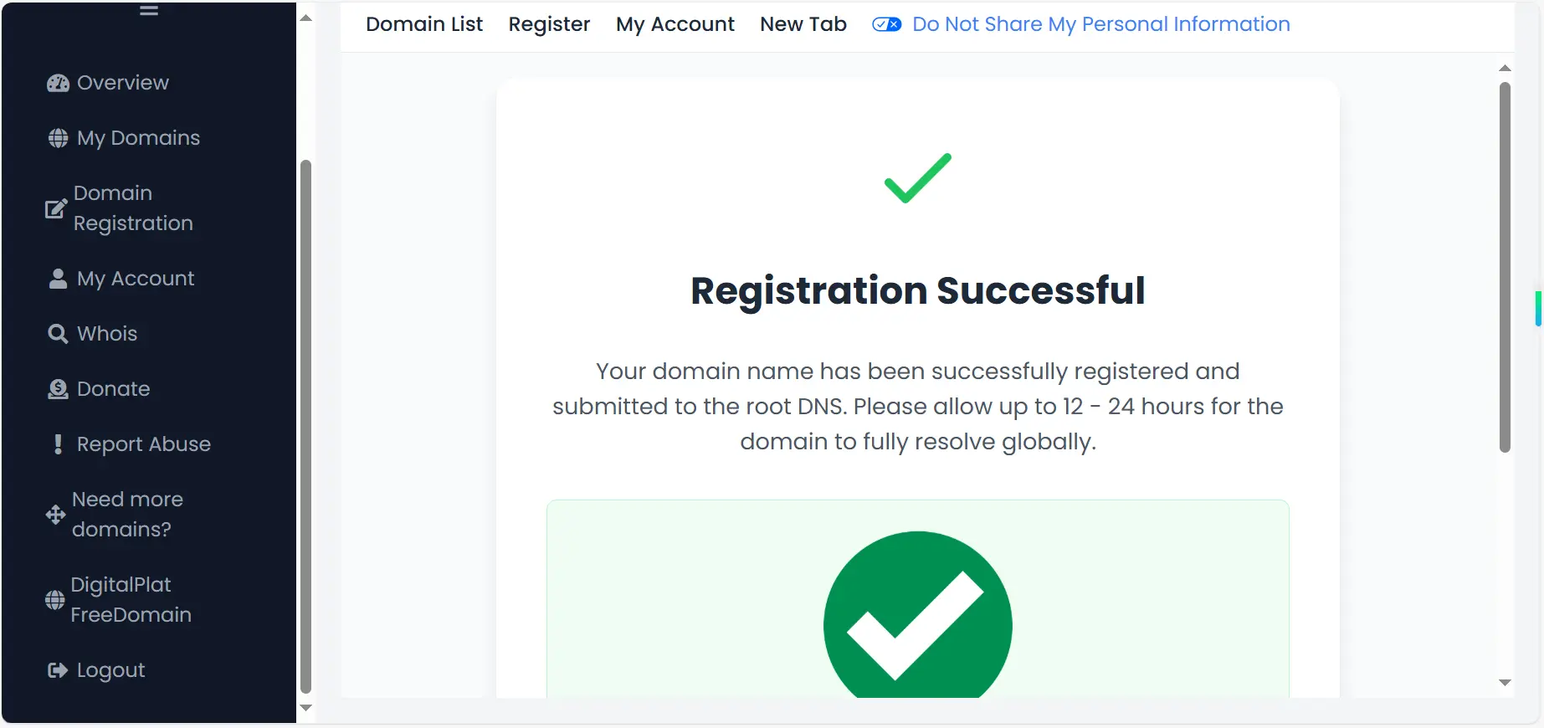Click sidebar scrollbar down arrow
1544x728 pixels.
coord(306,708)
